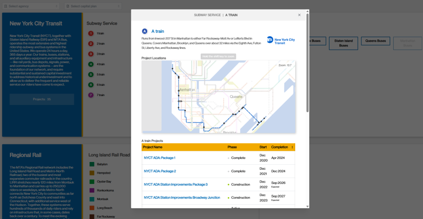Click the A train bullet icon in dialog
Viewport: 423px width, 219px height.
(144, 31)
